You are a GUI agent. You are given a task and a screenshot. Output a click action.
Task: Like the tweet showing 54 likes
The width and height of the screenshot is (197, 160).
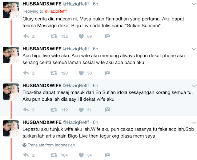pyautogui.click(x=81, y=155)
